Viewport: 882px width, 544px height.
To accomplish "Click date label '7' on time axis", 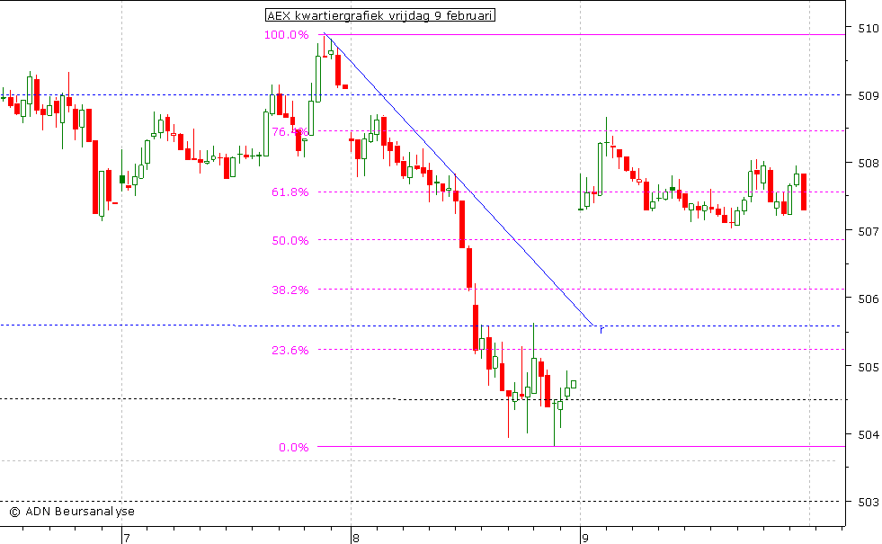I will (127, 539).
